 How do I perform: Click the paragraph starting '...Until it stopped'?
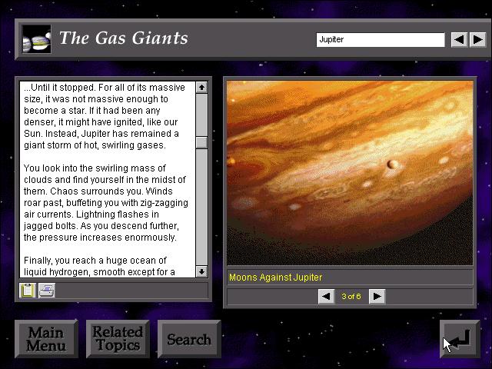[105, 116]
